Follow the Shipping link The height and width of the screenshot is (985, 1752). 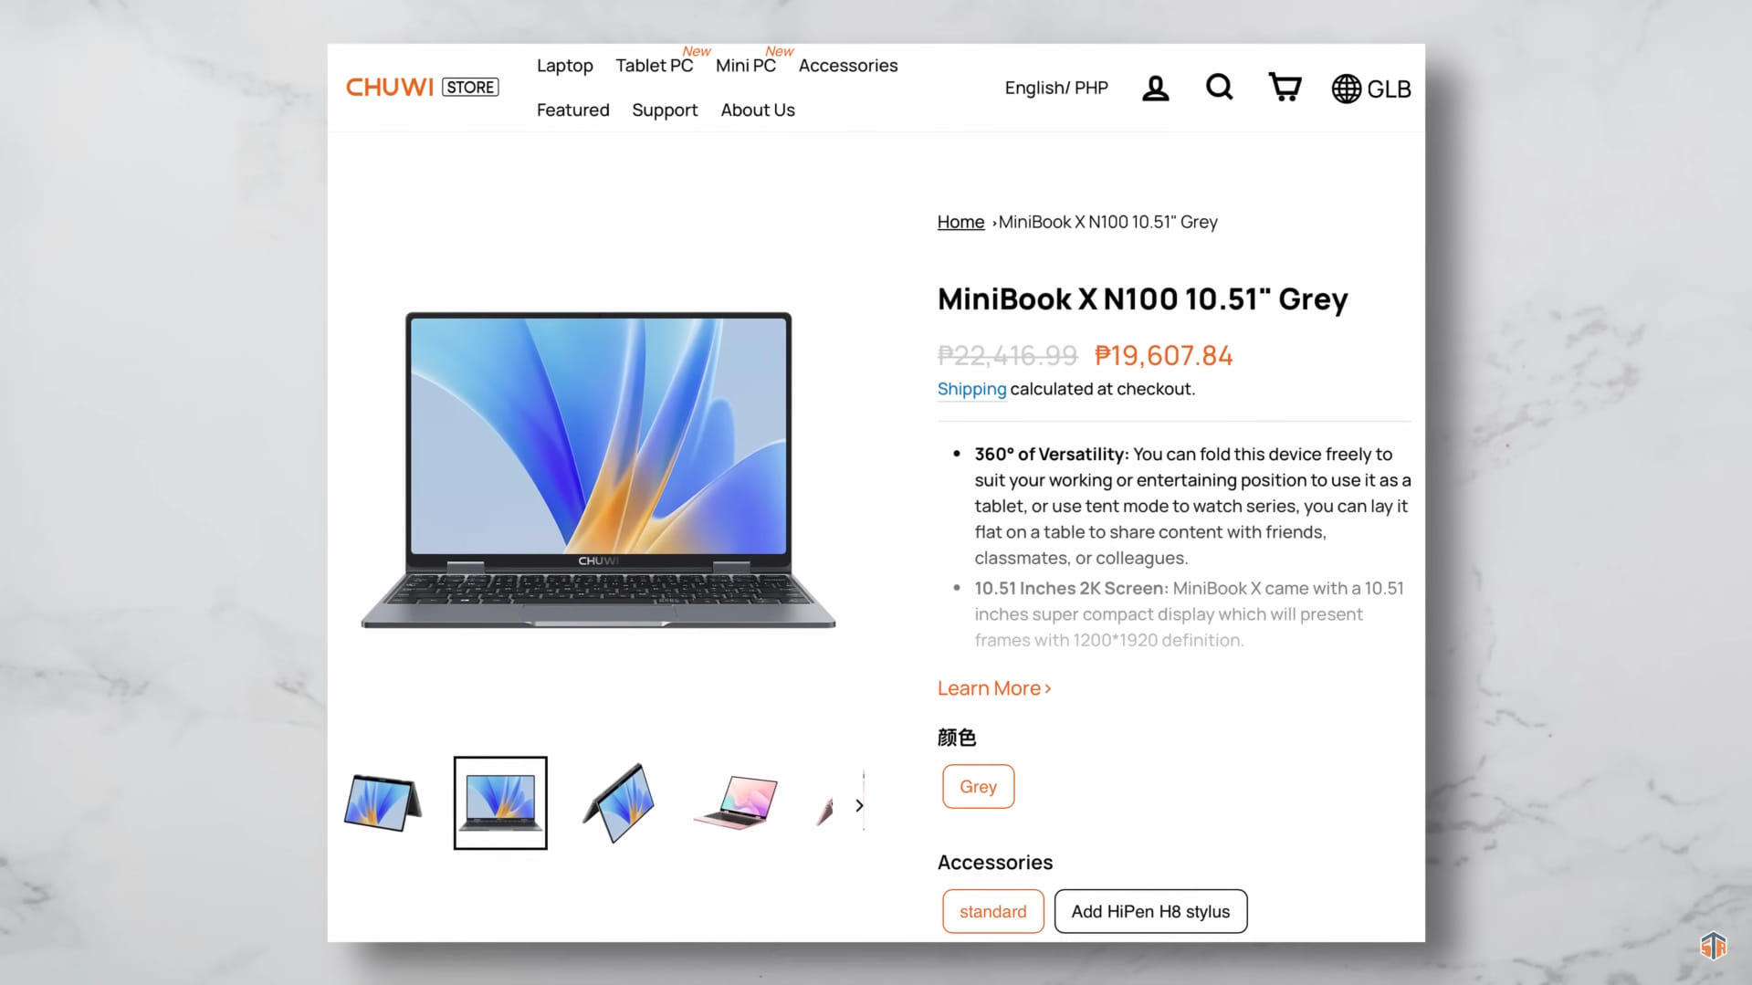tap(971, 390)
